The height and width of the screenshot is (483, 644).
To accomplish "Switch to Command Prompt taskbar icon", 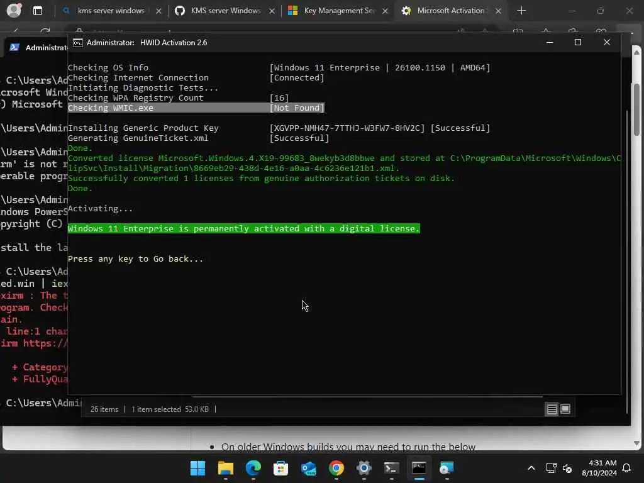I will 419,468.
